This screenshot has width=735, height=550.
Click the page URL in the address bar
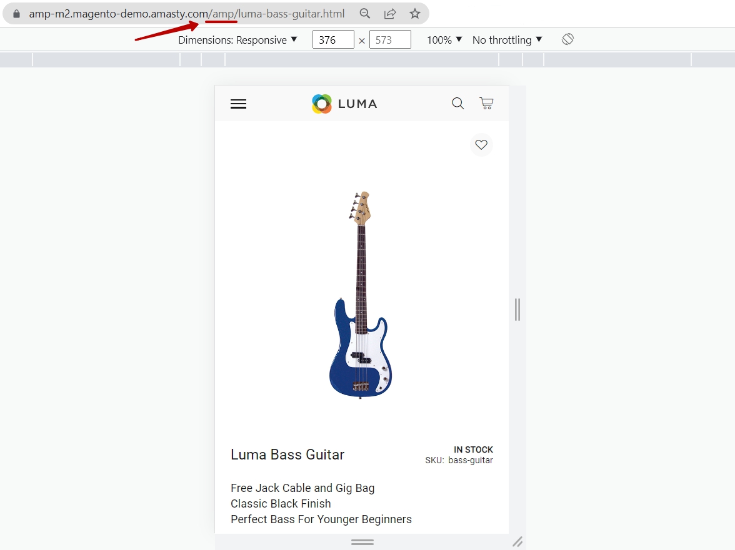(x=186, y=14)
